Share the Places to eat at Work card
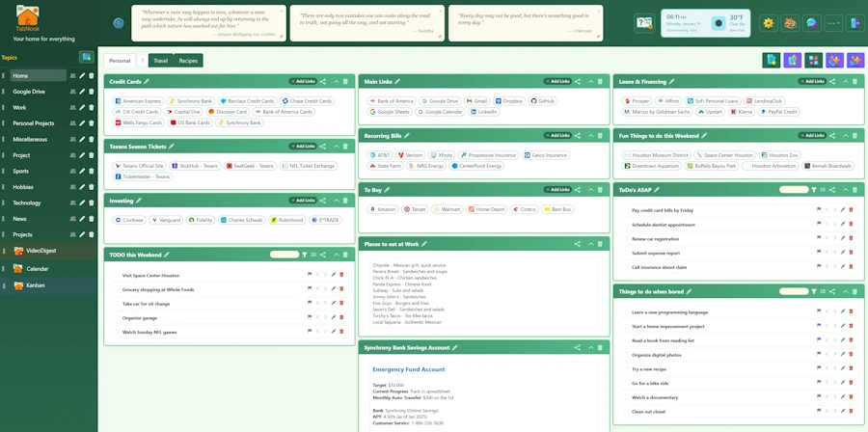Screen dimensions: 868x432 578,244
